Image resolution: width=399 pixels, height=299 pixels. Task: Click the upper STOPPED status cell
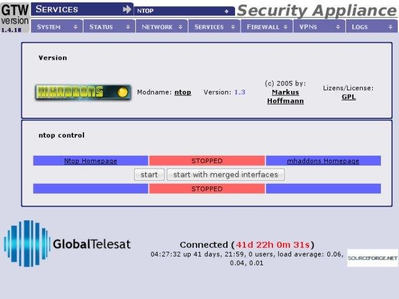click(x=207, y=161)
